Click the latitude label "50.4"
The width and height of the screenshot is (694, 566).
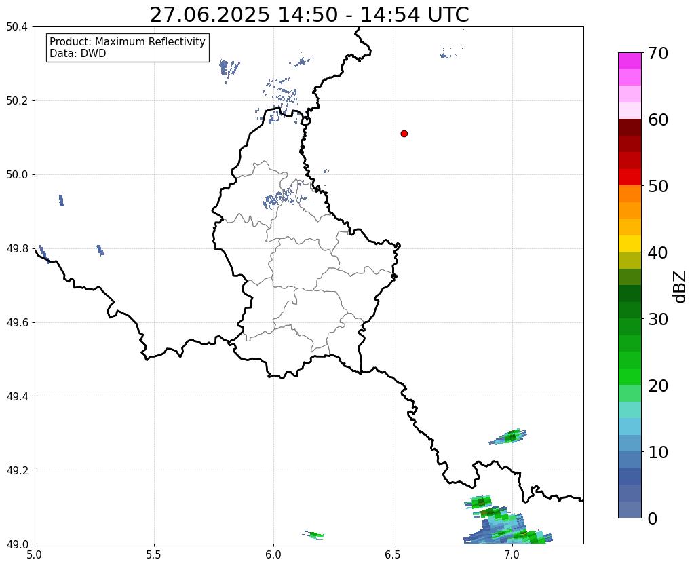(17, 27)
